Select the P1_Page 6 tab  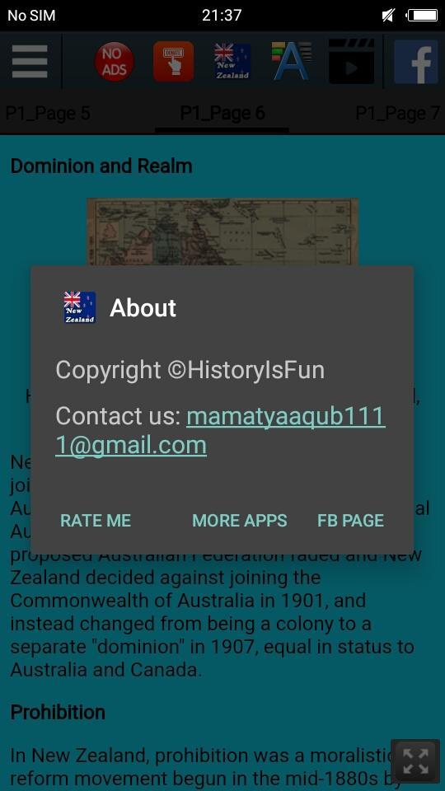click(222, 113)
